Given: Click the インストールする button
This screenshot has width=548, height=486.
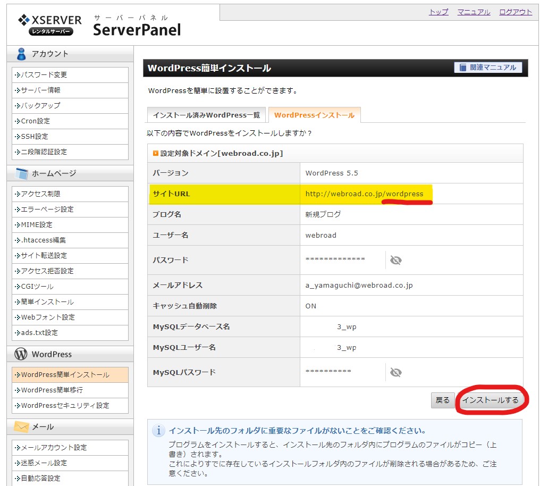Looking at the screenshot, I should (491, 400).
